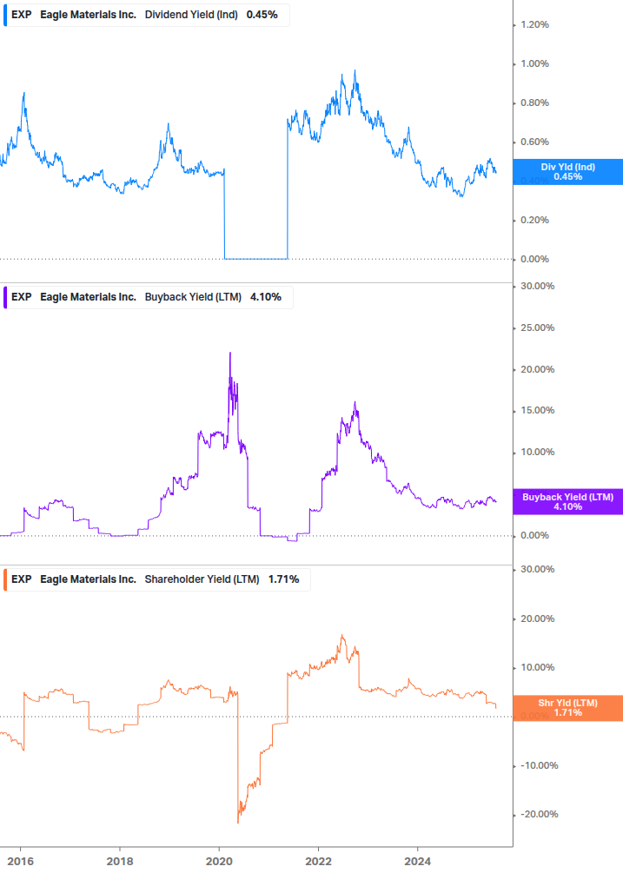This screenshot has height=873, width=623.
Task: Click the orange color bar in Shareholder Yield legend
Action: pyautogui.click(x=5, y=579)
